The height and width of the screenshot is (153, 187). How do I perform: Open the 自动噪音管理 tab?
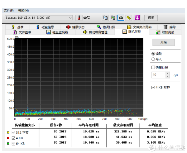click(95, 32)
